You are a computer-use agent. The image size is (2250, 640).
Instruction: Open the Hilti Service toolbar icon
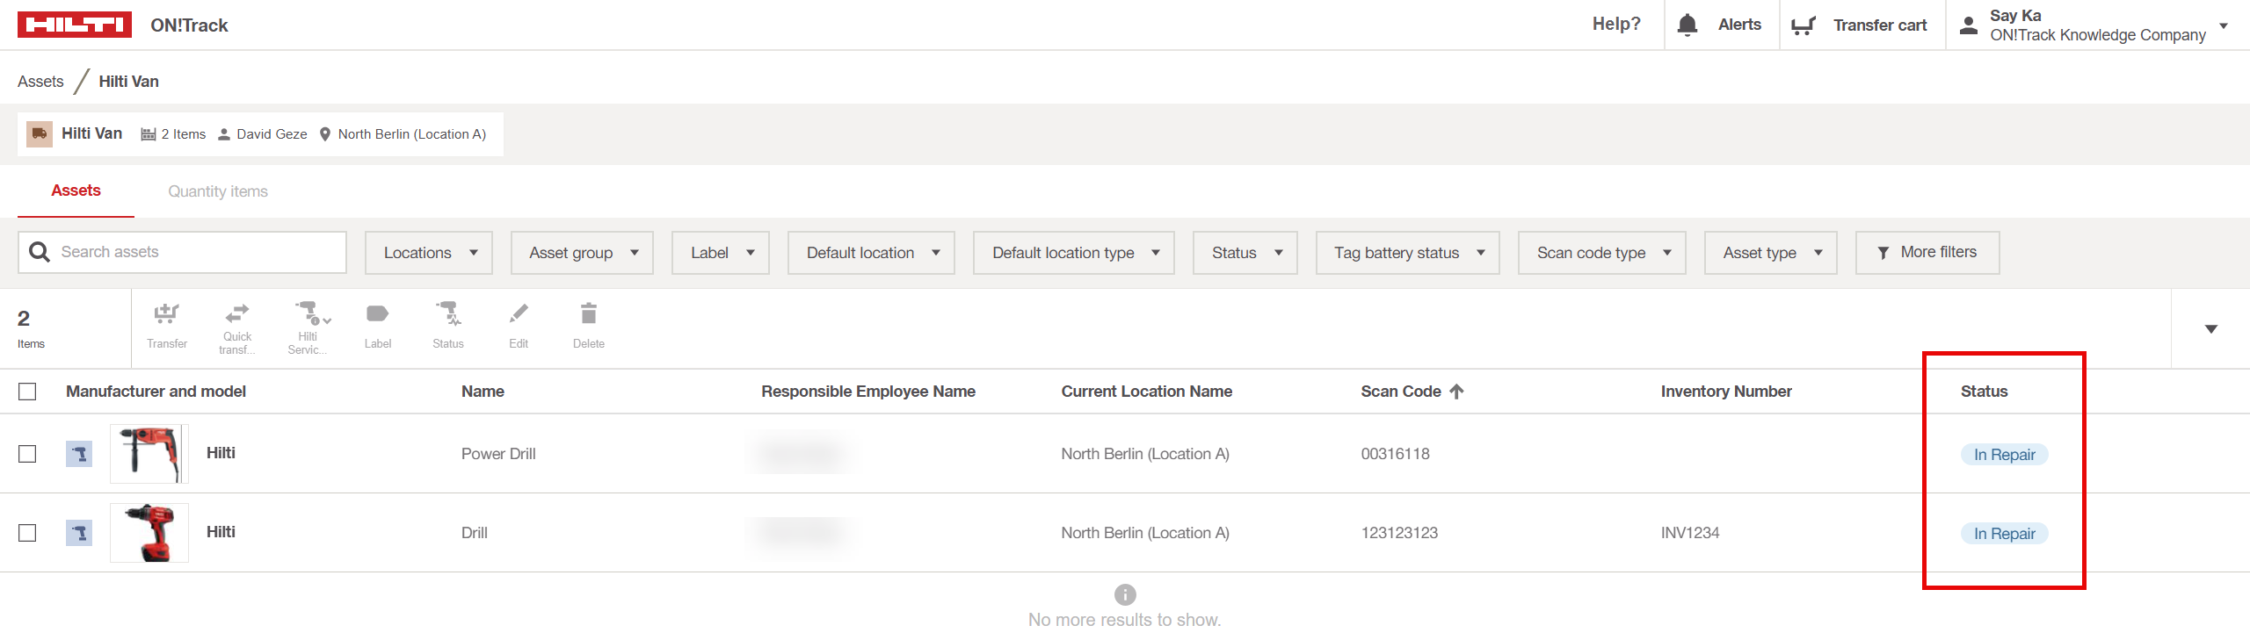coord(308,313)
